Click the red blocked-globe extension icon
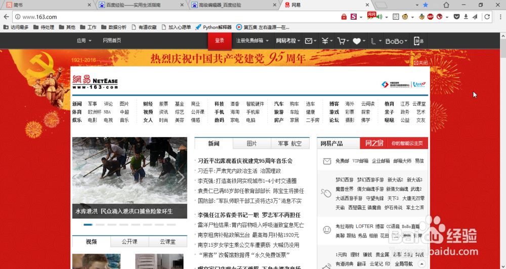The width and height of the screenshot is (506, 269). [439, 17]
